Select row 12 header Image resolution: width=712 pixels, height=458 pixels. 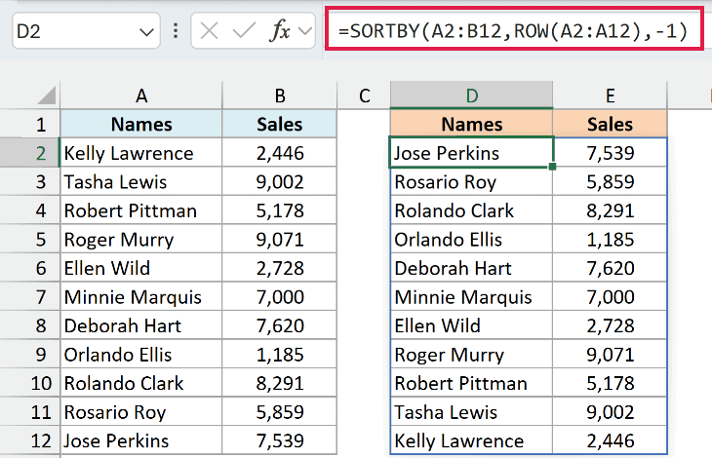click(30, 440)
